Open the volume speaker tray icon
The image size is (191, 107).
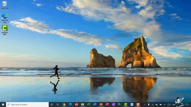pyautogui.click(x=164, y=104)
